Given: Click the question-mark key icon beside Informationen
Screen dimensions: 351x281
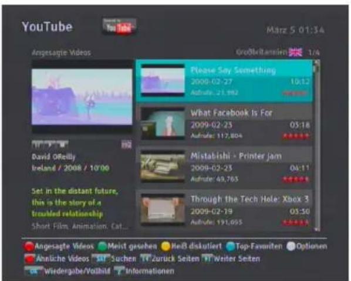Looking at the screenshot, I should [x=119, y=270].
